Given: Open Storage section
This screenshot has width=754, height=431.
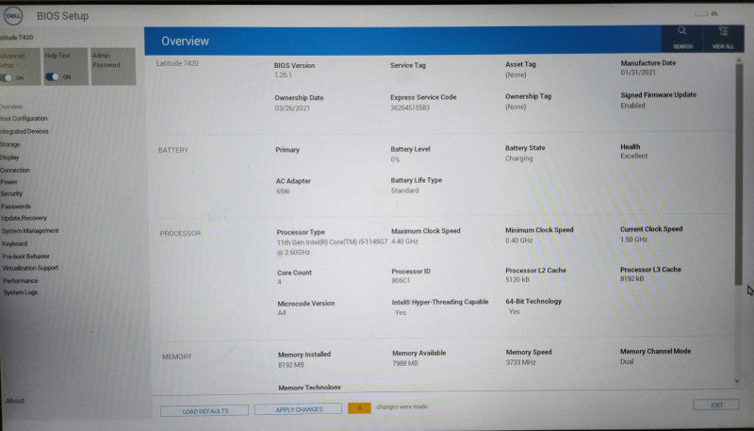Looking at the screenshot, I should click(10, 144).
